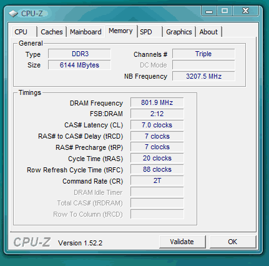Click the CPU-Z title bar icon
The height and width of the screenshot is (266, 269).
pyautogui.click(x=13, y=14)
